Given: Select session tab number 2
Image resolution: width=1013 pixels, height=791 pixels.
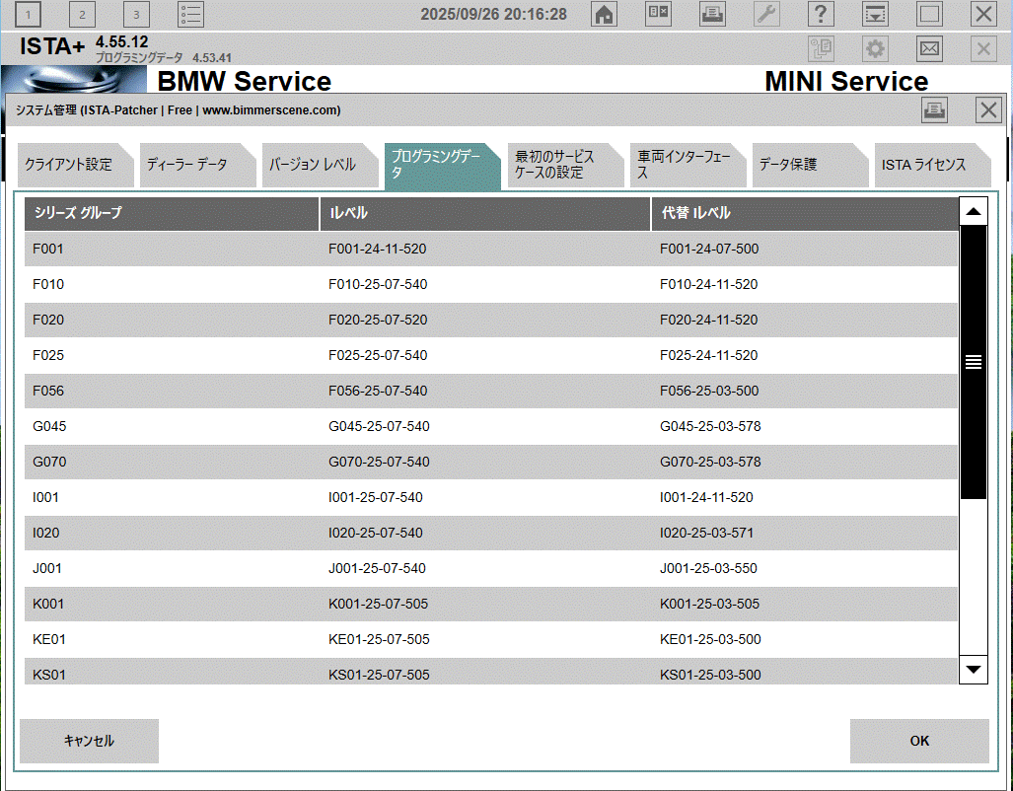Looking at the screenshot, I should point(83,14).
